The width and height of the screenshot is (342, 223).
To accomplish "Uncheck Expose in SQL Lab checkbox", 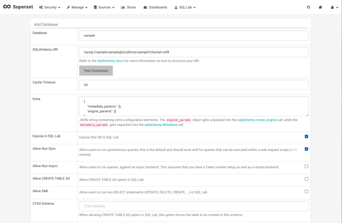I will coord(307,137).
